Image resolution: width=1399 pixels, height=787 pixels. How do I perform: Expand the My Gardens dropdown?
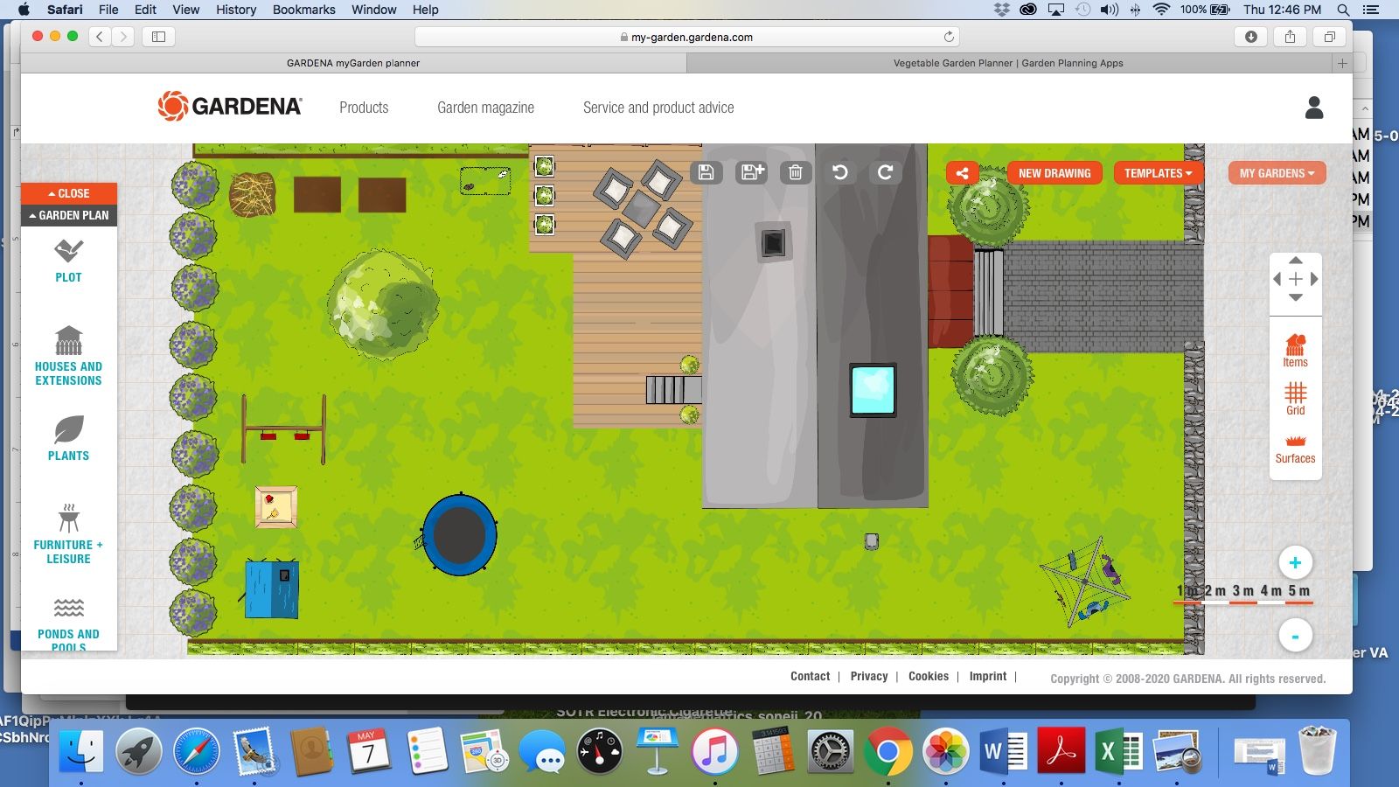pyautogui.click(x=1277, y=173)
